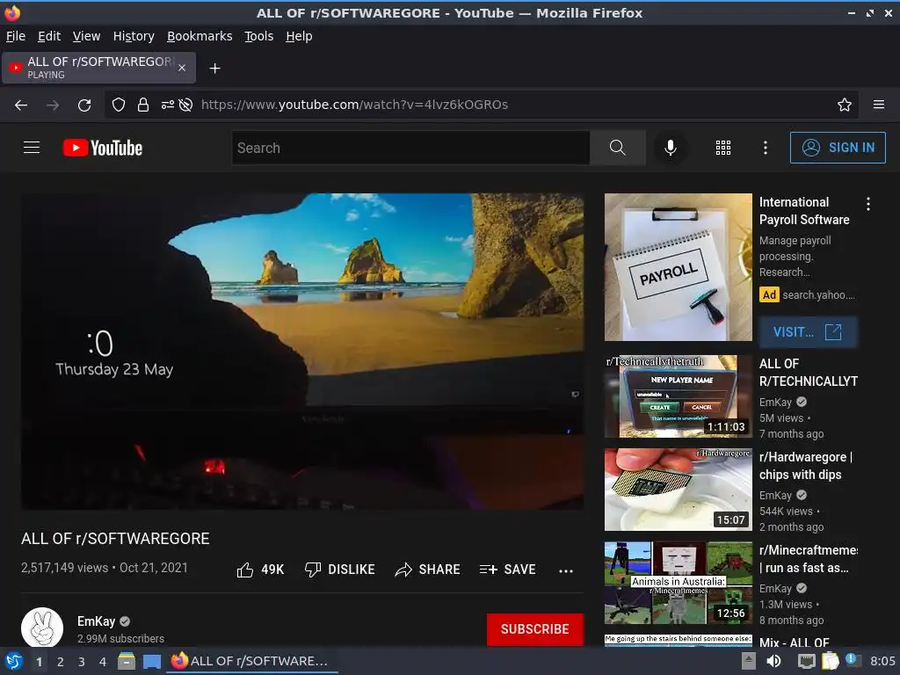900x675 pixels.
Task: Click inside the YouTube Search field
Action: click(x=411, y=148)
